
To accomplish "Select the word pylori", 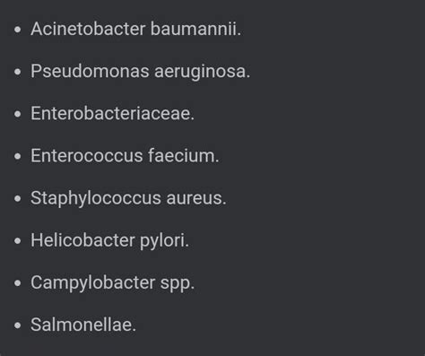I will (164, 241).
